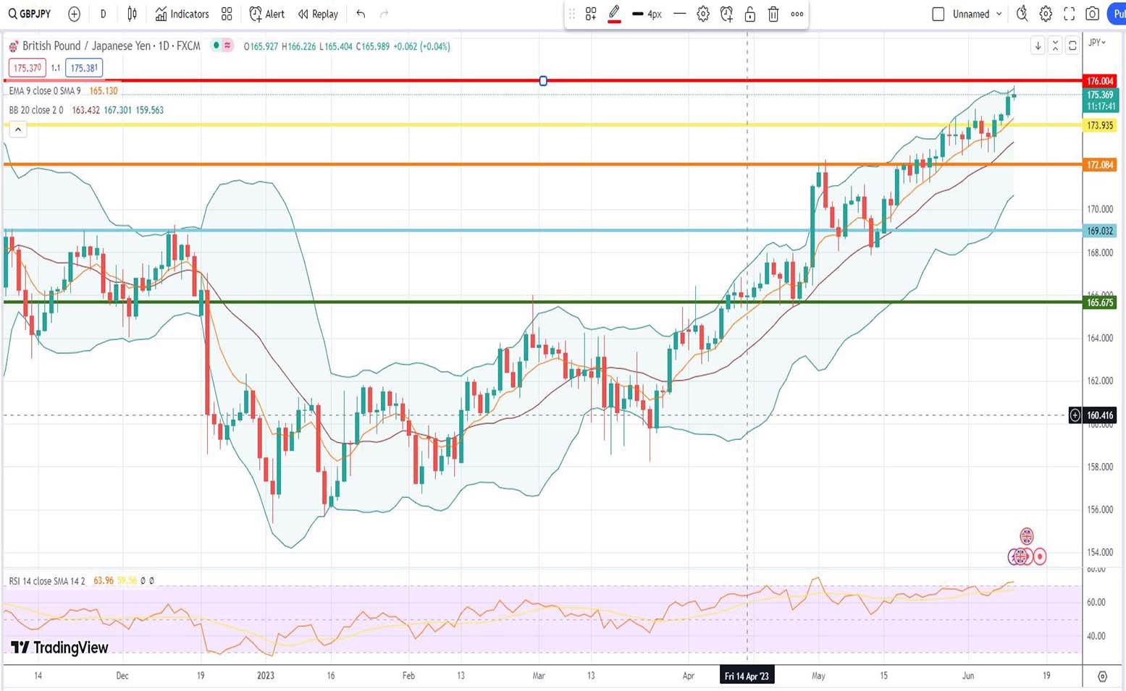Select the Bollinger Bands BB 20 legend
The image size is (1126, 691).
pyautogui.click(x=36, y=110)
